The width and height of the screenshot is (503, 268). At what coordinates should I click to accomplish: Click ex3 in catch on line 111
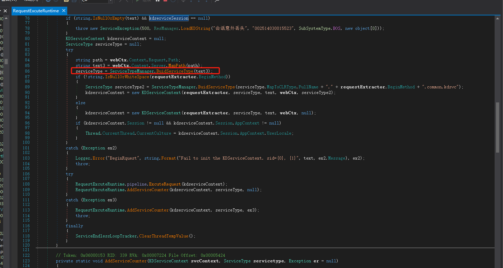(x=111, y=200)
